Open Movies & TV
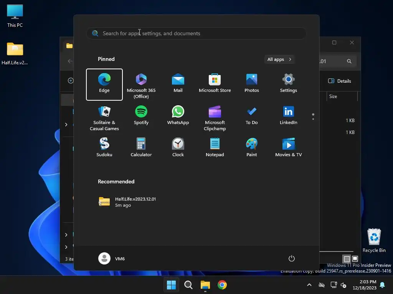393x294 pixels. (x=289, y=147)
